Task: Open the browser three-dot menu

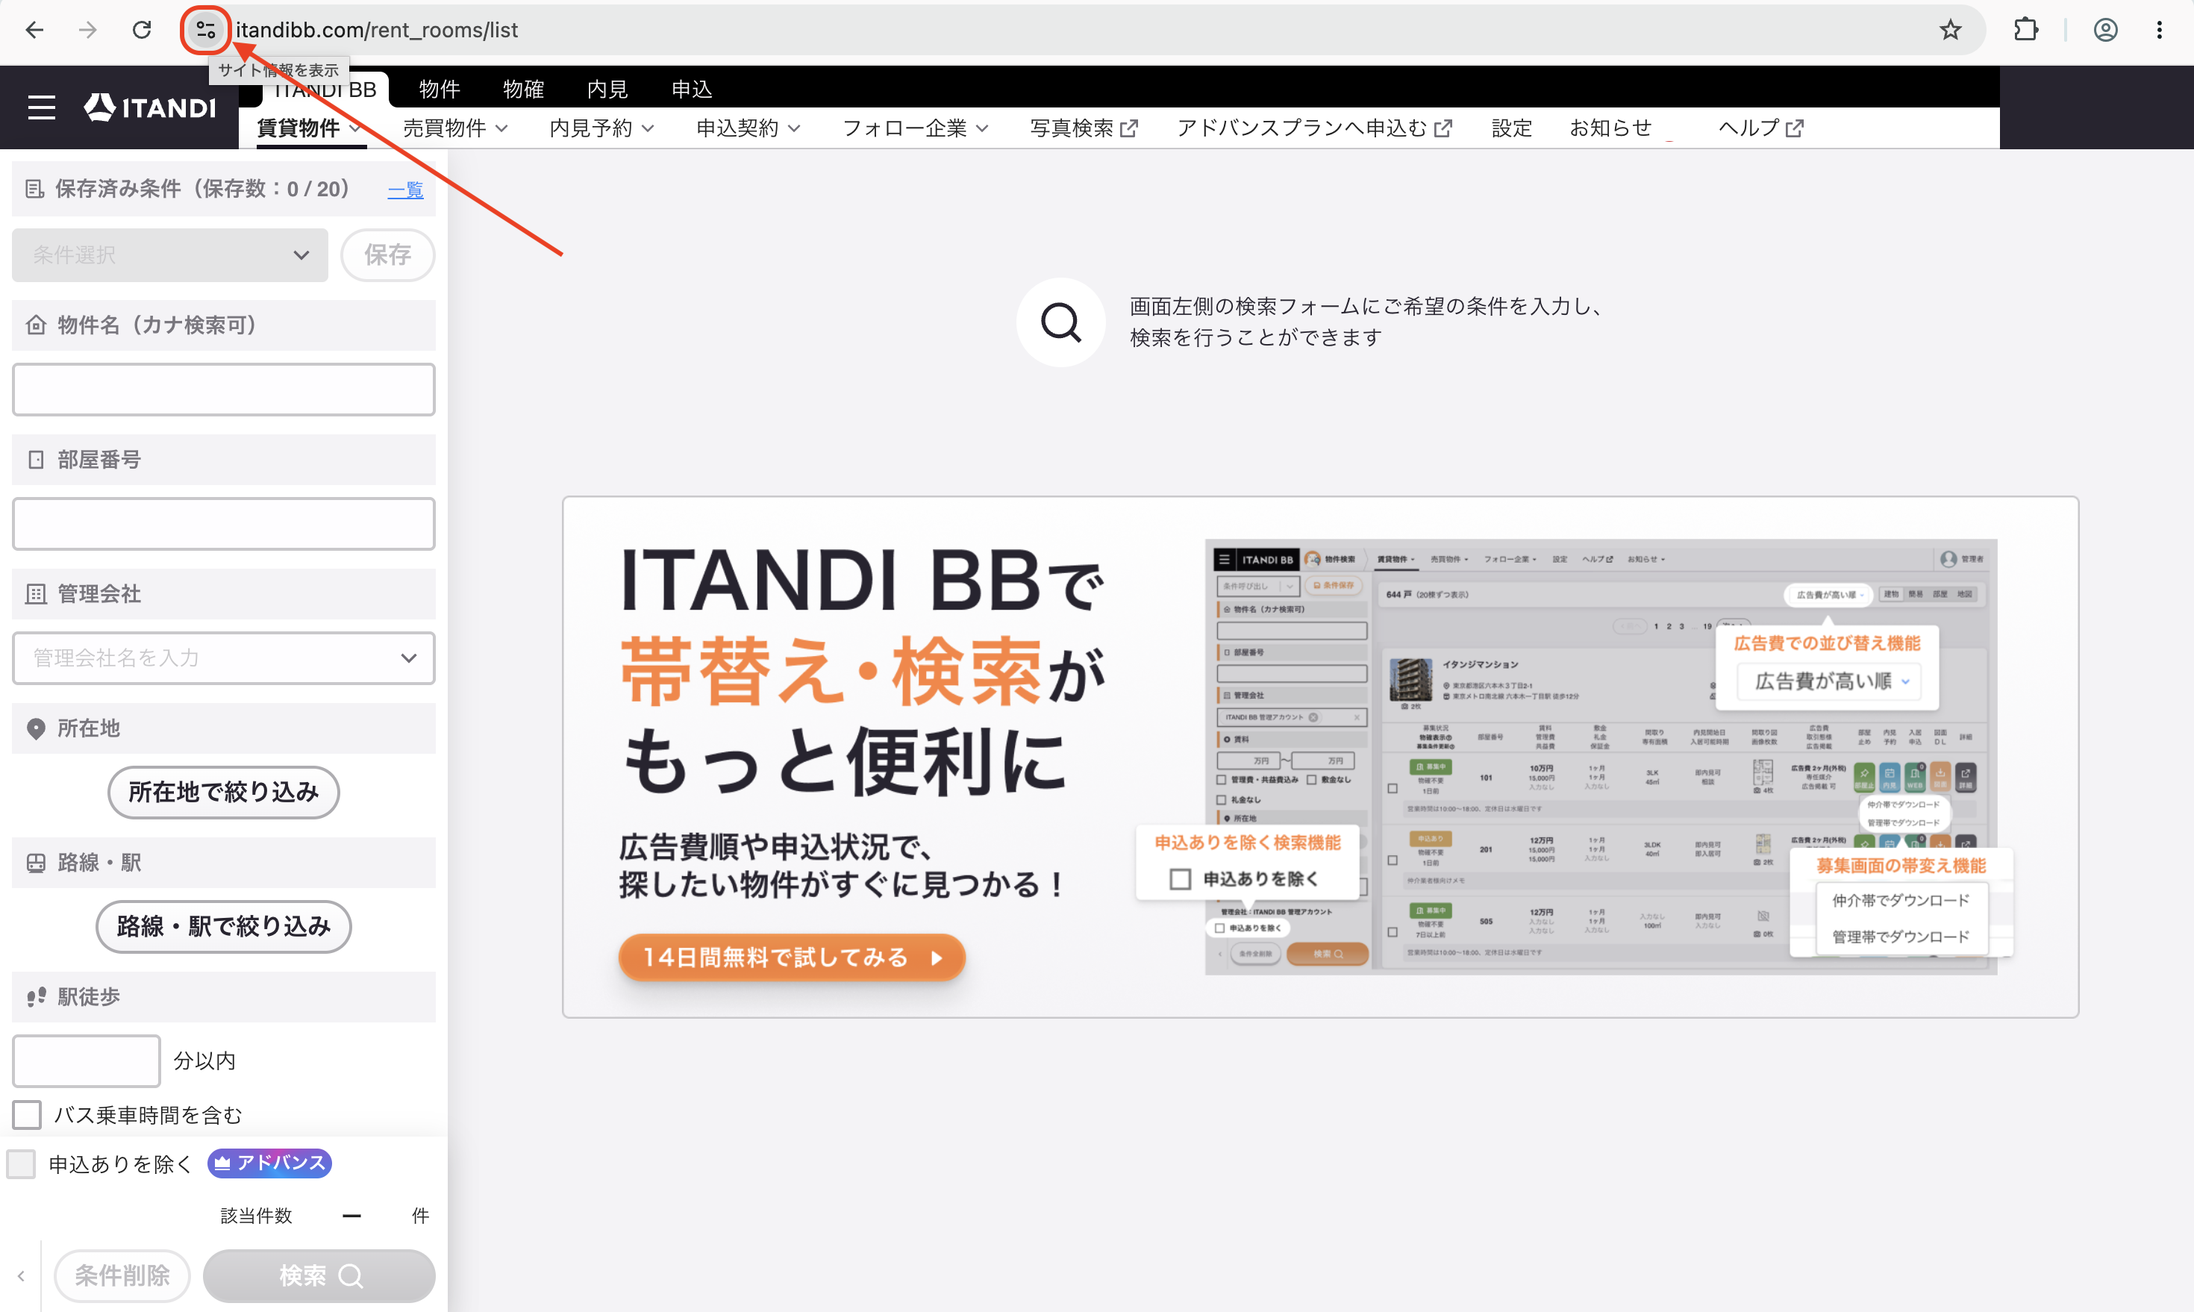Action: tap(2160, 30)
